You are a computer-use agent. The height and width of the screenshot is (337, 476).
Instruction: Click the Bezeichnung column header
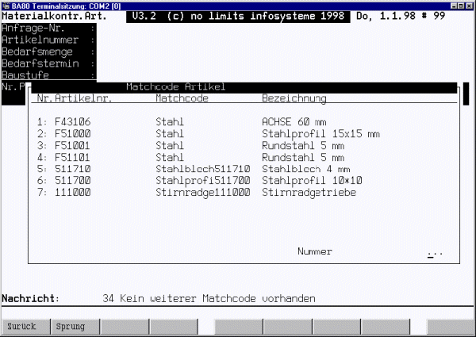(x=294, y=98)
